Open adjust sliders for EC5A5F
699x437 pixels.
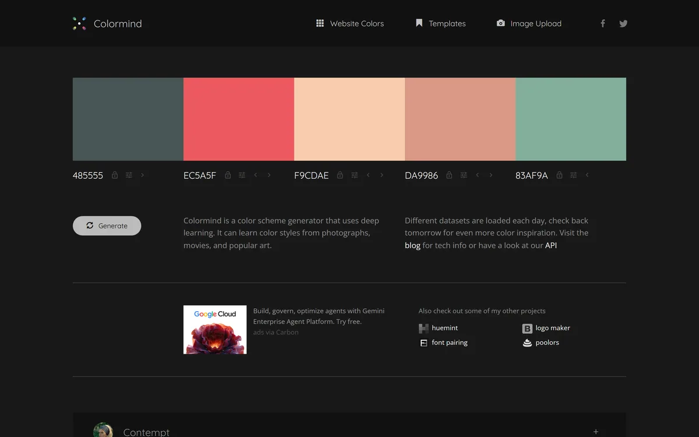pyautogui.click(x=242, y=175)
